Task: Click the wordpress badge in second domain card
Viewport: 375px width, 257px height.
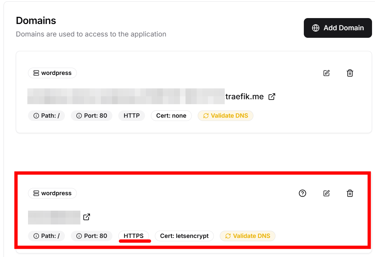Action: point(52,193)
